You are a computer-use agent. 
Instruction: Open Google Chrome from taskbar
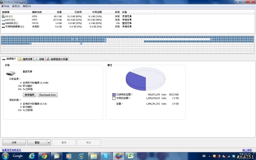pos(44,156)
